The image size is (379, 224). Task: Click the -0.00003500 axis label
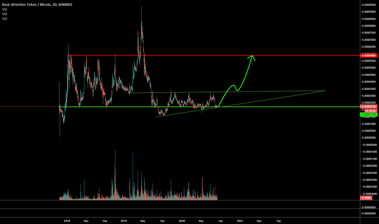point(369,187)
